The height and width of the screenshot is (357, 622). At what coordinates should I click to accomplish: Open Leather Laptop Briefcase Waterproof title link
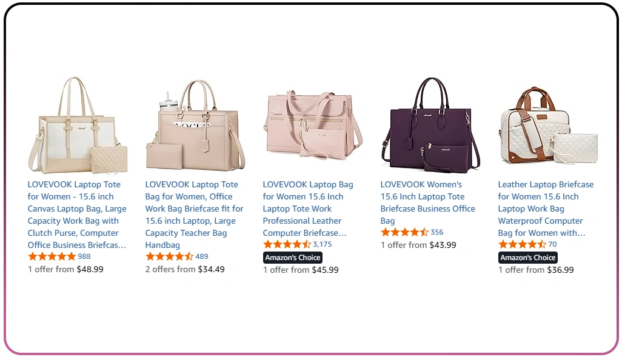tap(546, 209)
